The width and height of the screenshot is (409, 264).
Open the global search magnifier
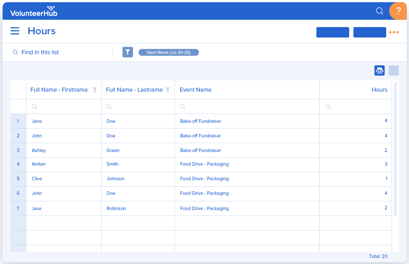379,11
